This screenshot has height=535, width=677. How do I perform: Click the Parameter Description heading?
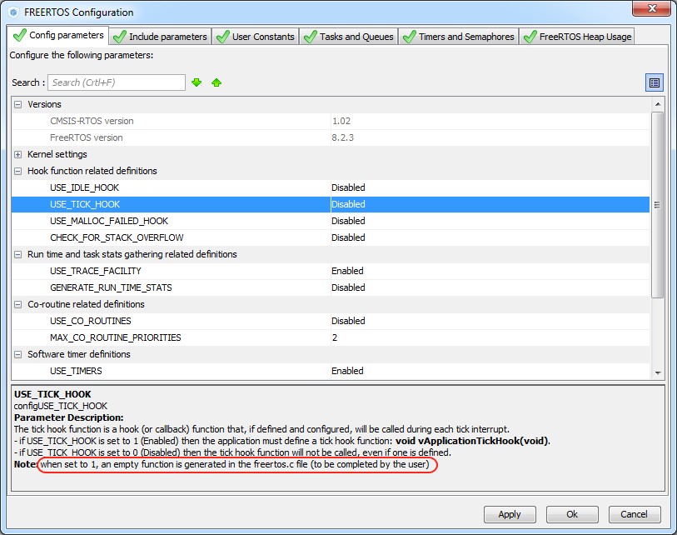(x=68, y=417)
